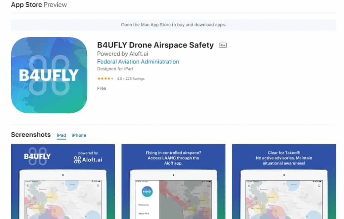This screenshot has width=344, height=219.
Task: Click the B4UFLY Drone Airspace Safety title
Action: click(x=155, y=45)
